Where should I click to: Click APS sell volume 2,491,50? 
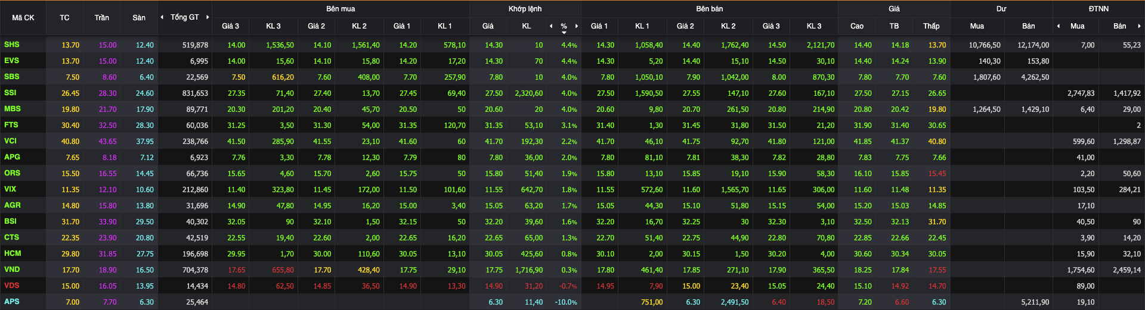coord(735,302)
